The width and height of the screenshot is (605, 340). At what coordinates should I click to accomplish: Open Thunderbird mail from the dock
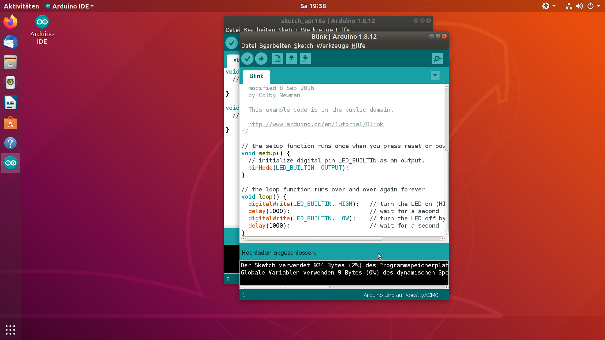(10, 42)
